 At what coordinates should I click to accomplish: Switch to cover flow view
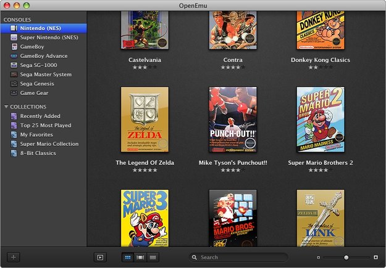pos(140,257)
